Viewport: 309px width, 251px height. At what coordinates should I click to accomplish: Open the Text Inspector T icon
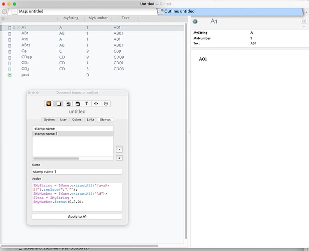(87, 103)
